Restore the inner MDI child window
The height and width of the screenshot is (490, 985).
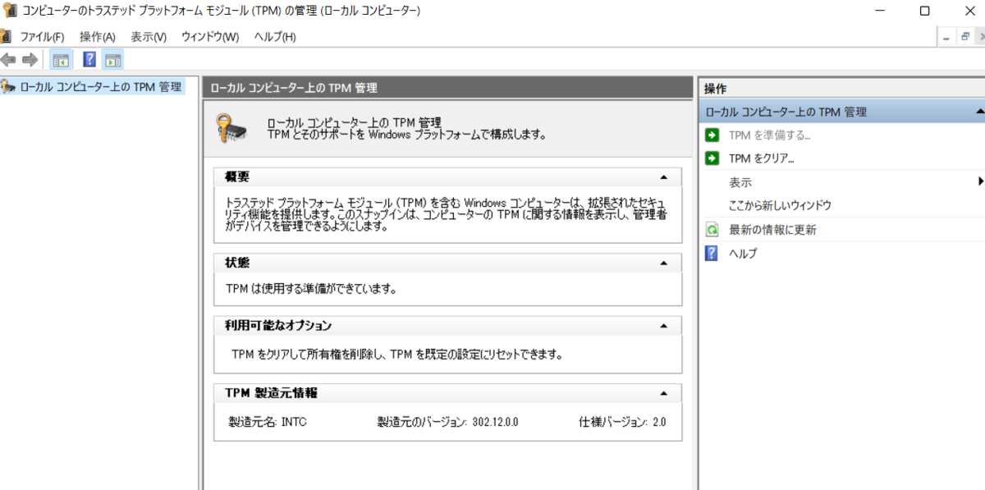[964, 37]
